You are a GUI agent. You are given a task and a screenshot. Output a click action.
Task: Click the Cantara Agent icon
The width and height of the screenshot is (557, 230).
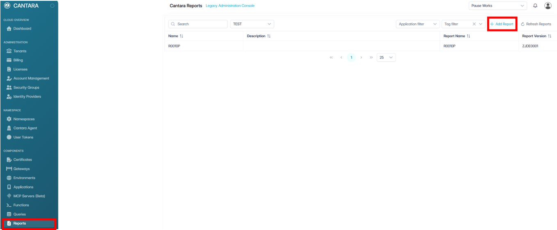point(9,128)
